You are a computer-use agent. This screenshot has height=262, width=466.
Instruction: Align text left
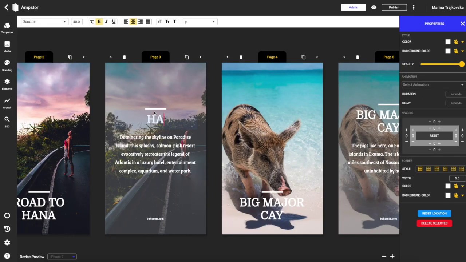click(126, 21)
